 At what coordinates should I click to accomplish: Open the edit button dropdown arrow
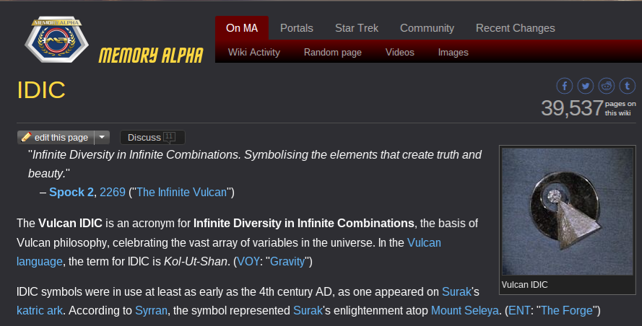[x=102, y=138]
